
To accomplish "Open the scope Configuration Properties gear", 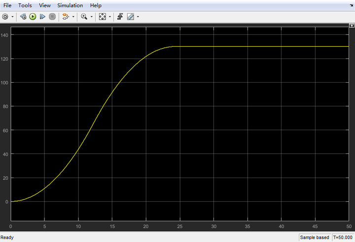I will (x=5, y=17).
